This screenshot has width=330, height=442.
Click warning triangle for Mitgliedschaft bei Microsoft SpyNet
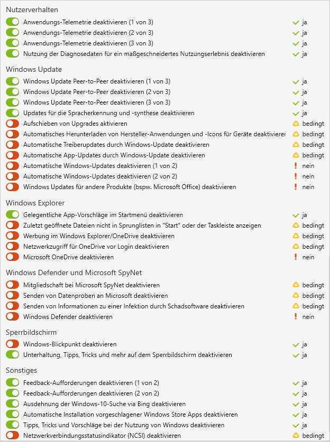pyautogui.click(x=296, y=285)
